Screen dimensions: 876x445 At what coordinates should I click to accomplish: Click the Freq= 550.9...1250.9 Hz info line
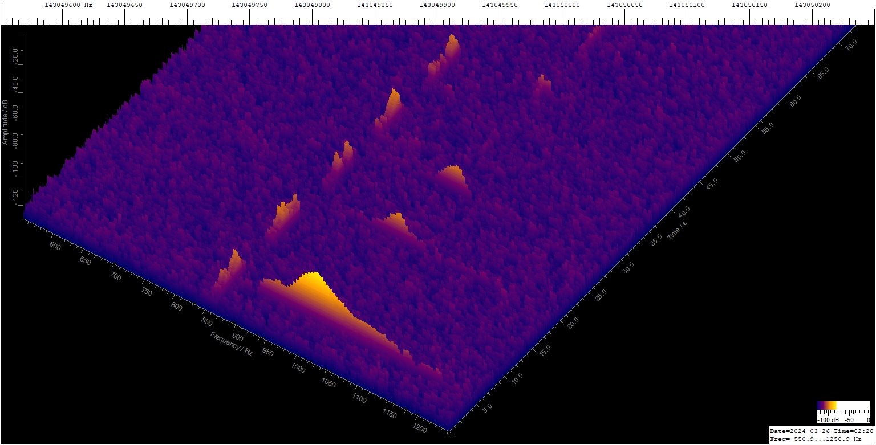[x=816, y=439]
